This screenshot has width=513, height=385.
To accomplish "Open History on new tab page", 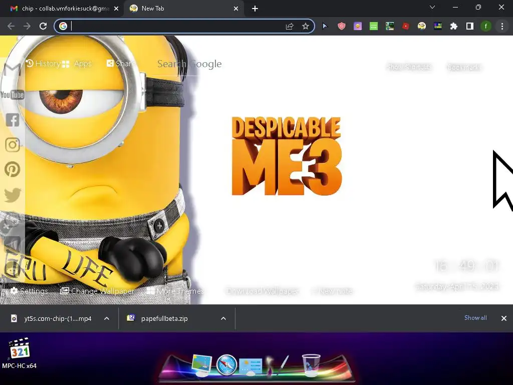I will pos(43,64).
